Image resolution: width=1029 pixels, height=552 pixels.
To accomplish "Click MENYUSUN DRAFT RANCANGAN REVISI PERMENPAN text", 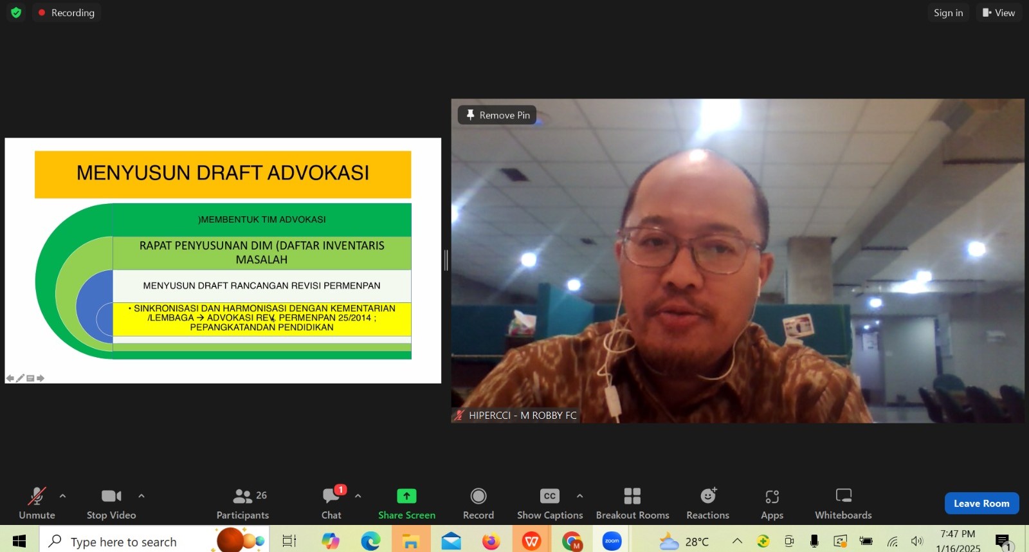I will [x=262, y=286].
